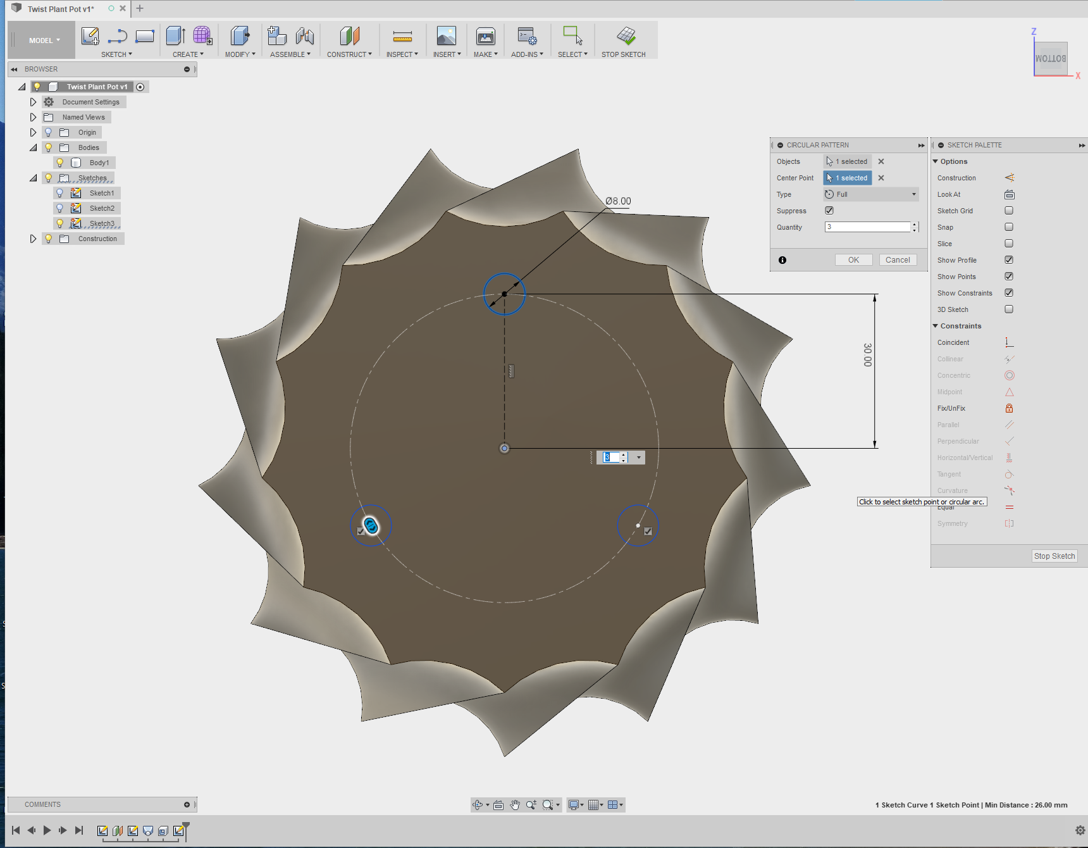Enable the 3D Sketch checkbox
Image resolution: width=1088 pixels, height=848 pixels.
tap(1009, 309)
